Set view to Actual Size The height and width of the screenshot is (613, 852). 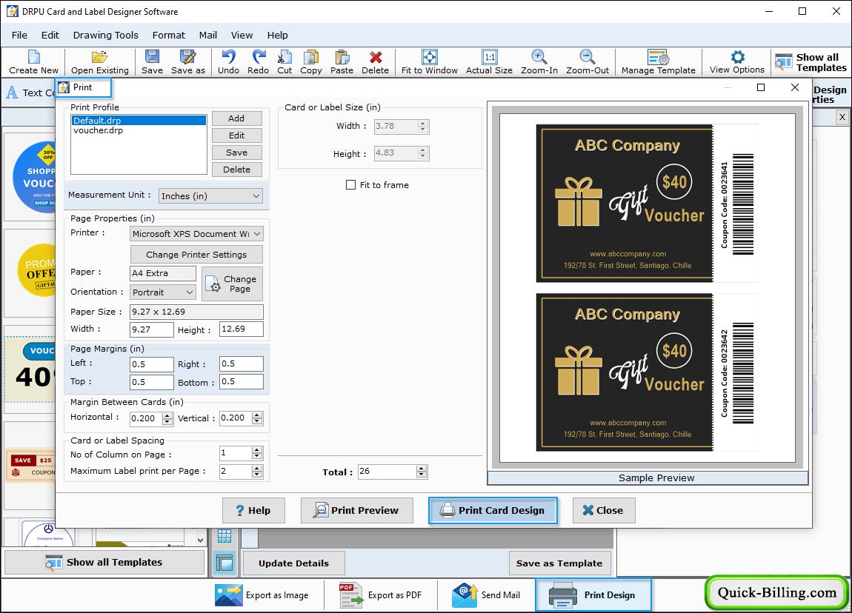point(489,62)
